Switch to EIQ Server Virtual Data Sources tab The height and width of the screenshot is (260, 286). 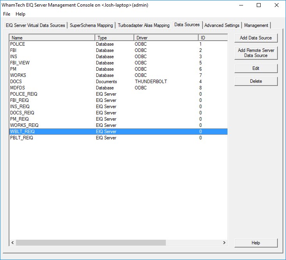pyautogui.click(x=36, y=25)
